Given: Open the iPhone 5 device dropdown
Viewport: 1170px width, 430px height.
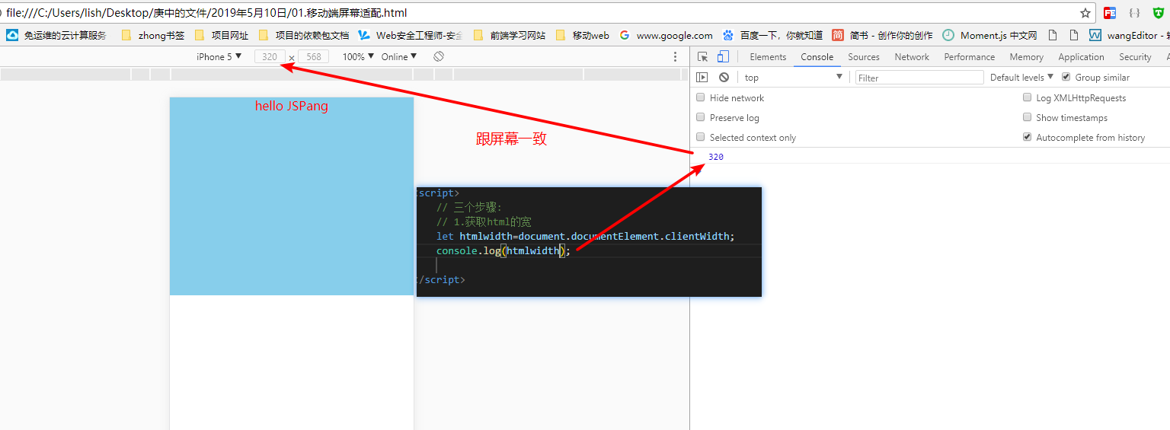Looking at the screenshot, I should click(x=219, y=57).
